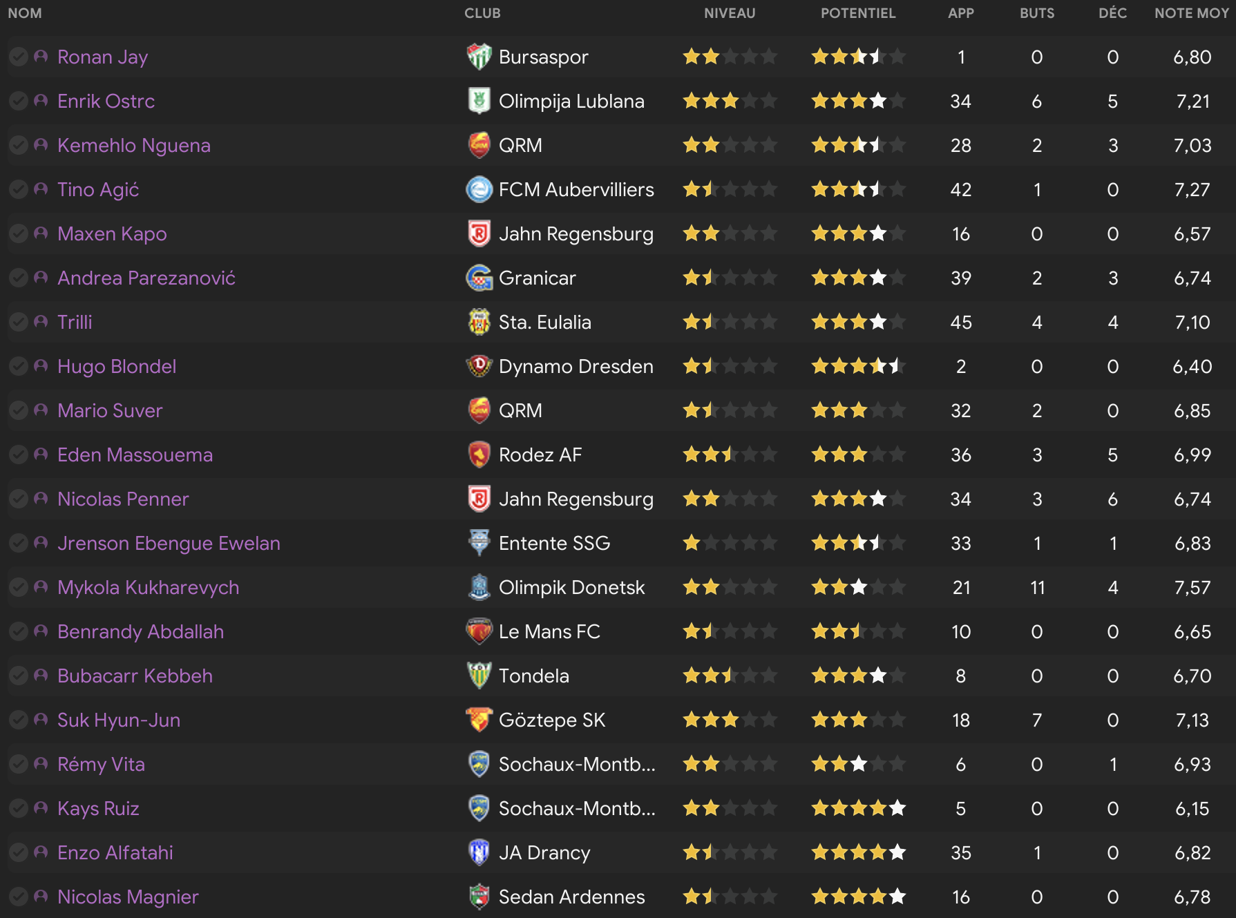
Task: Click the NOM column header
Action: (25, 13)
